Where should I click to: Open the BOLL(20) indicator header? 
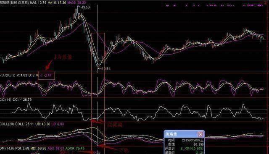pyautogui.click(x=7, y=124)
